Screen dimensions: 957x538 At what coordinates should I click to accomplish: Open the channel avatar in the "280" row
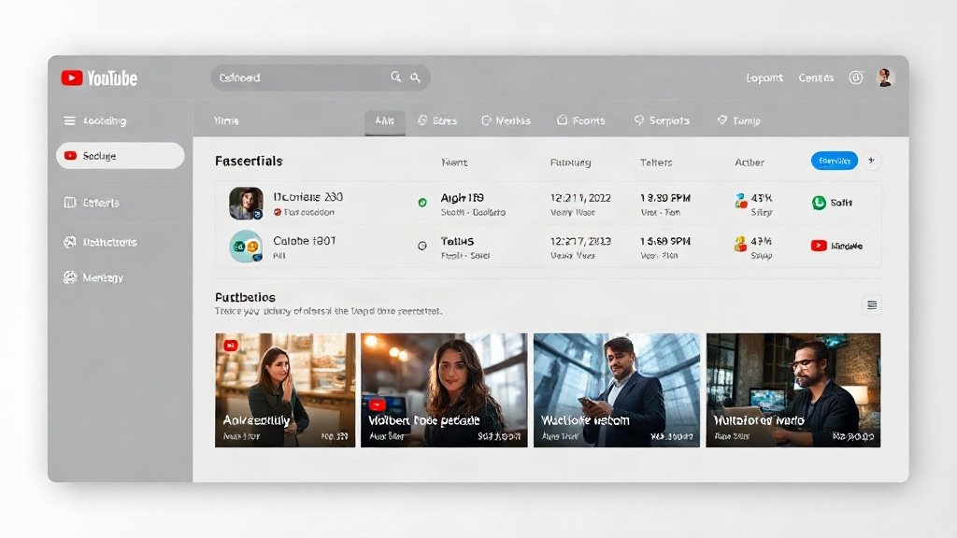click(x=246, y=203)
